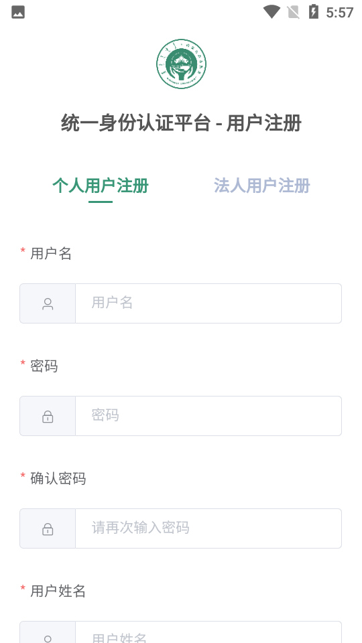Focus the 用户名 input field

[x=208, y=303]
